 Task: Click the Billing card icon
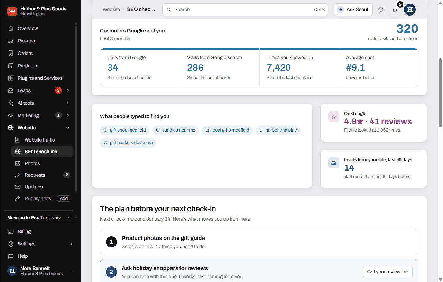(11, 231)
